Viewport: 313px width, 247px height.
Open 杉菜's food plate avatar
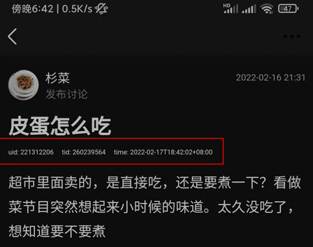tap(23, 85)
